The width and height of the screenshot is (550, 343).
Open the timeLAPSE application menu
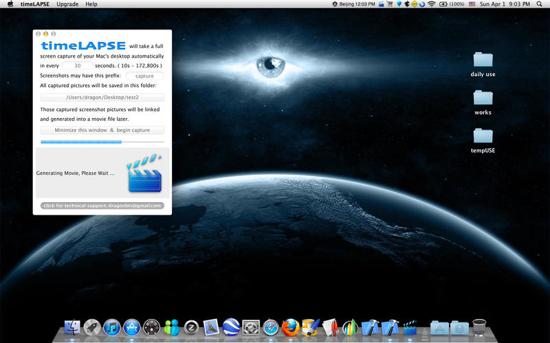click(x=35, y=4)
